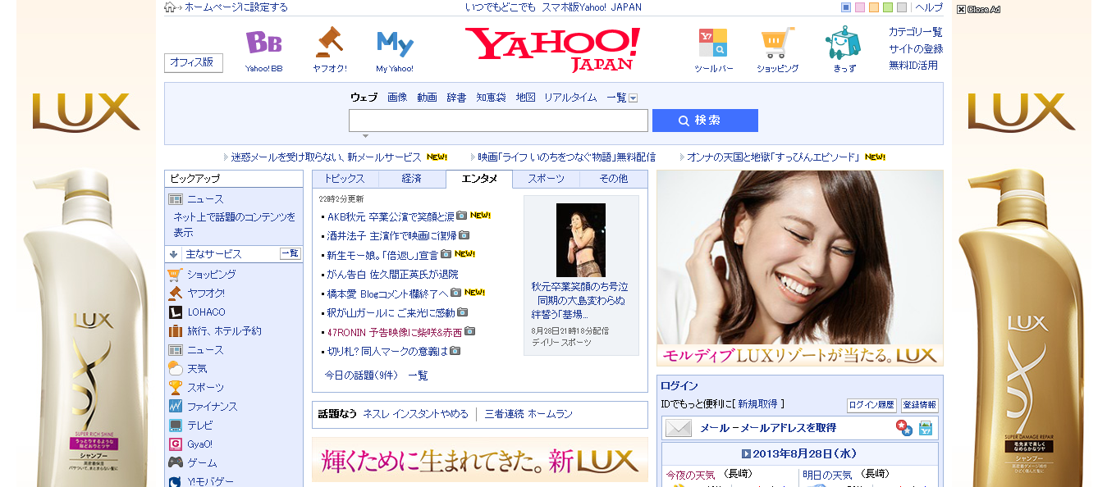Click the TV icon beside テレビ

point(175,426)
